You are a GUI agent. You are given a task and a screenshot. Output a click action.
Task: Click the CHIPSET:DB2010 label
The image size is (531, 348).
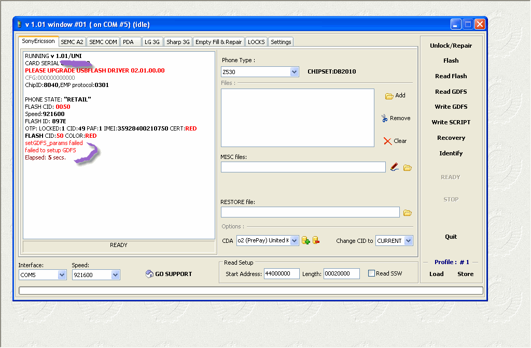(x=331, y=71)
